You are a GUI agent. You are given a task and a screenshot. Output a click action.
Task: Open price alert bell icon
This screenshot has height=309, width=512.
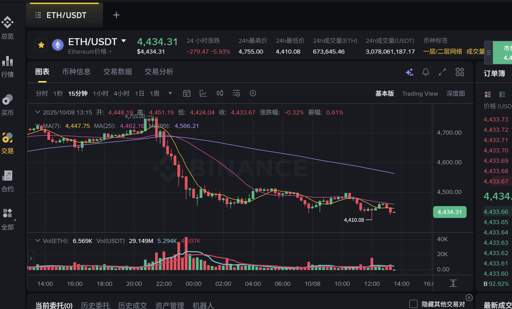[426, 72]
